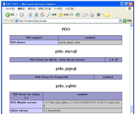Click the 移動 Go button
Image resolution: width=135 pixels, height=114 pixels.
127,21
